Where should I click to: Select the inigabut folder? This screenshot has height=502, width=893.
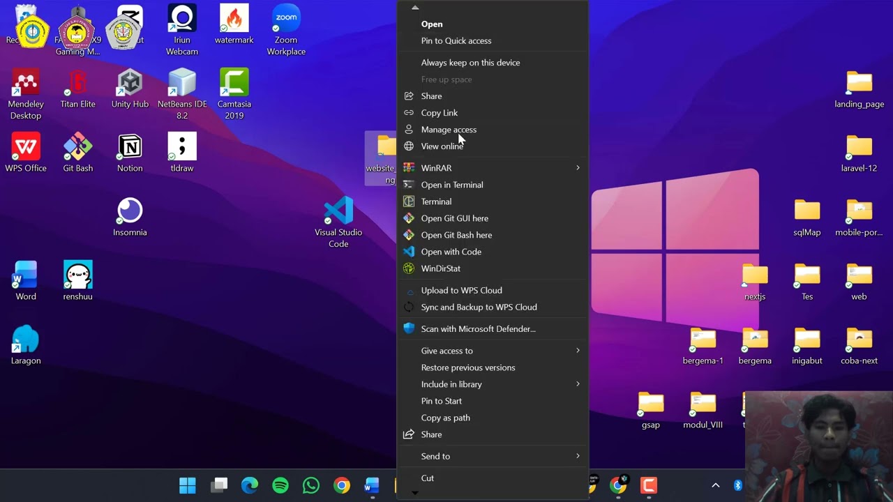pyautogui.click(x=807, y=345)
